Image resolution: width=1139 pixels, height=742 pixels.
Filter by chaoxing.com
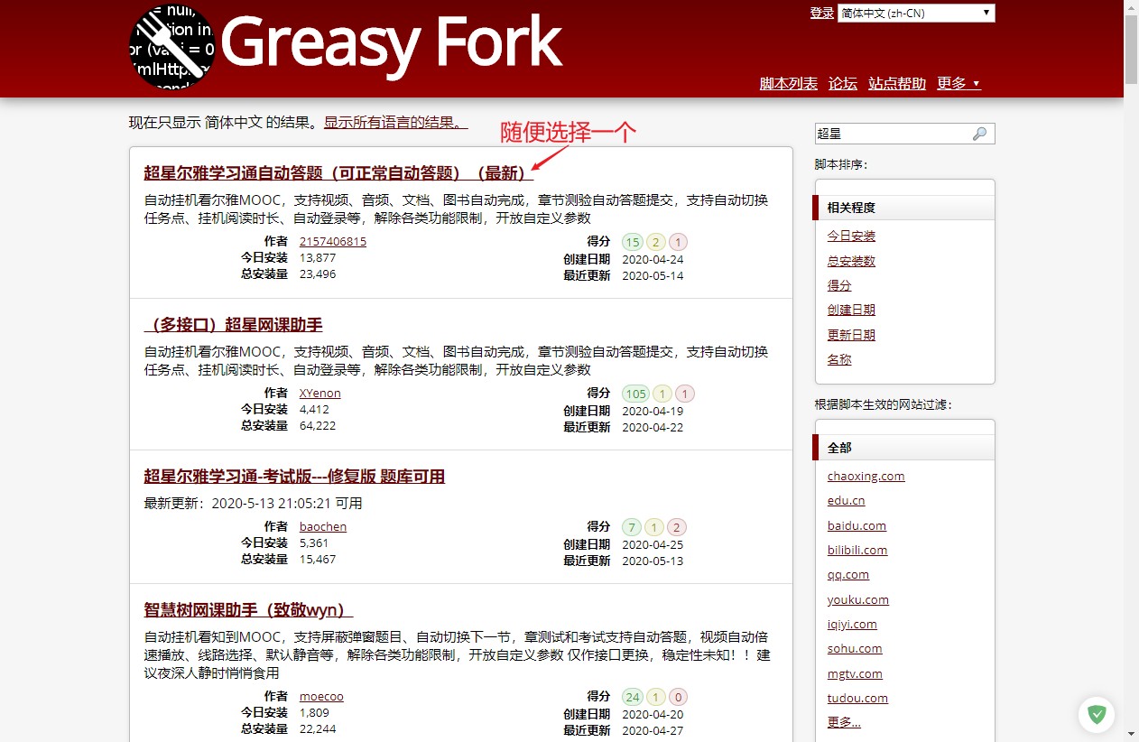tap(866, 477)
